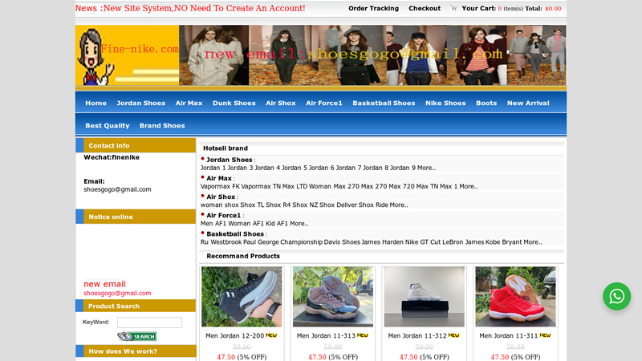642x361 pixels.
Task: Click the Air Max hotsell brand heading
Action: point(219,178)
